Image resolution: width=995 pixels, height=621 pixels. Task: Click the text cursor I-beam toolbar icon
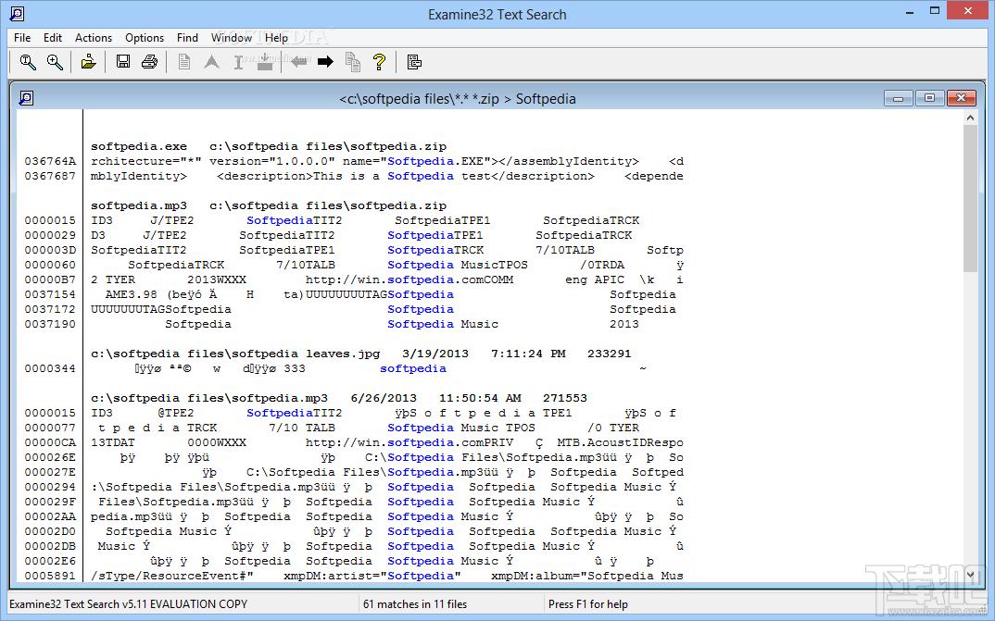pos(239,62)
